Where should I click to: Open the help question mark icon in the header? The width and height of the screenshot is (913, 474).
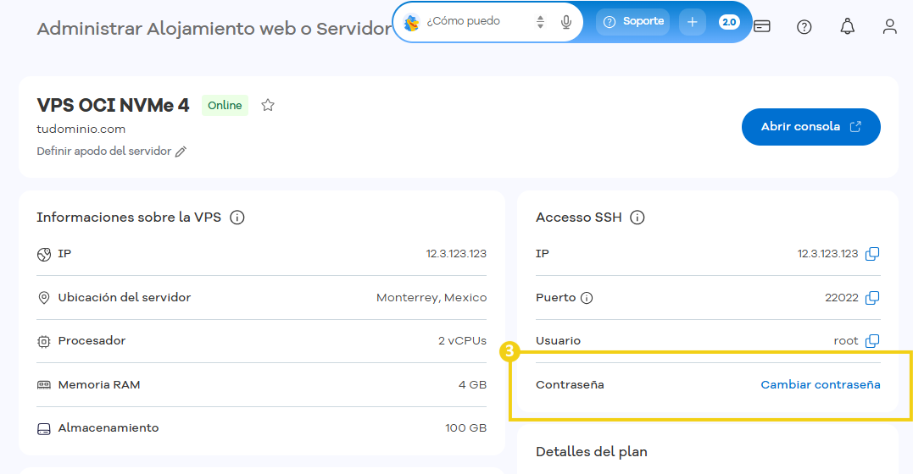[804, 26]
